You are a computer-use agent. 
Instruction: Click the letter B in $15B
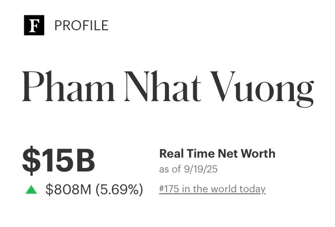[83, 161]
